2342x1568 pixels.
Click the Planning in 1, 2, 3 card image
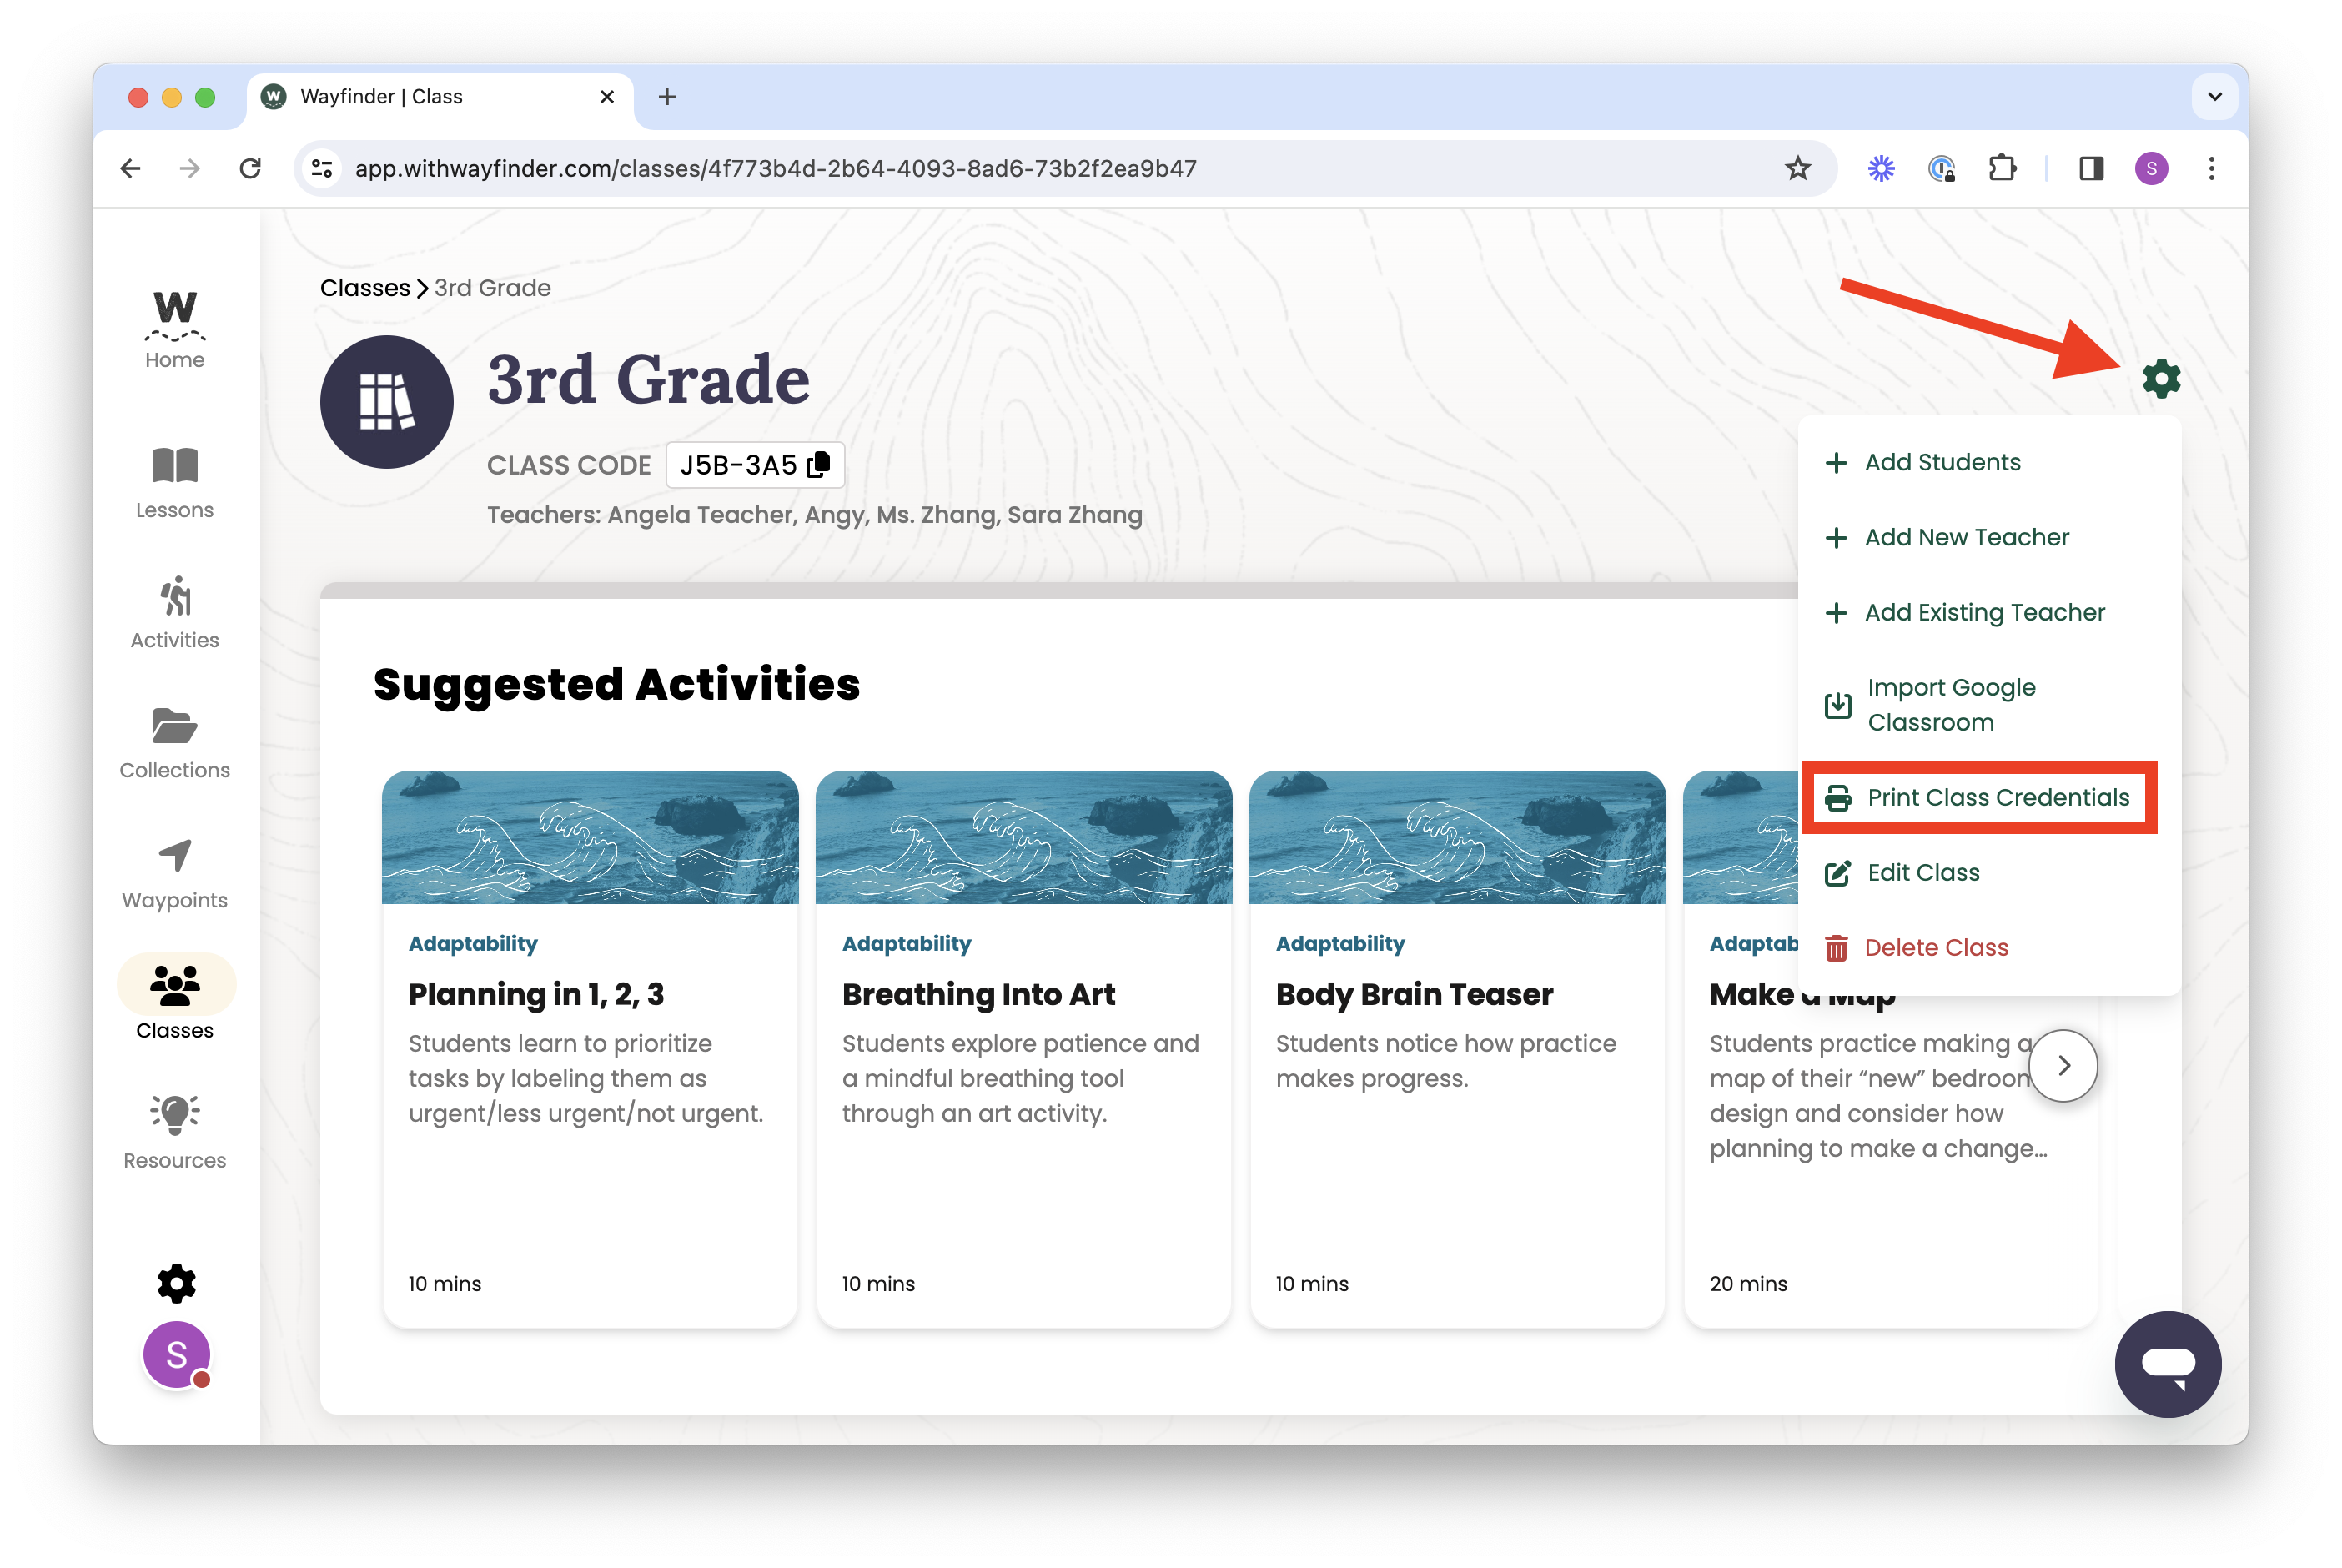590,837
